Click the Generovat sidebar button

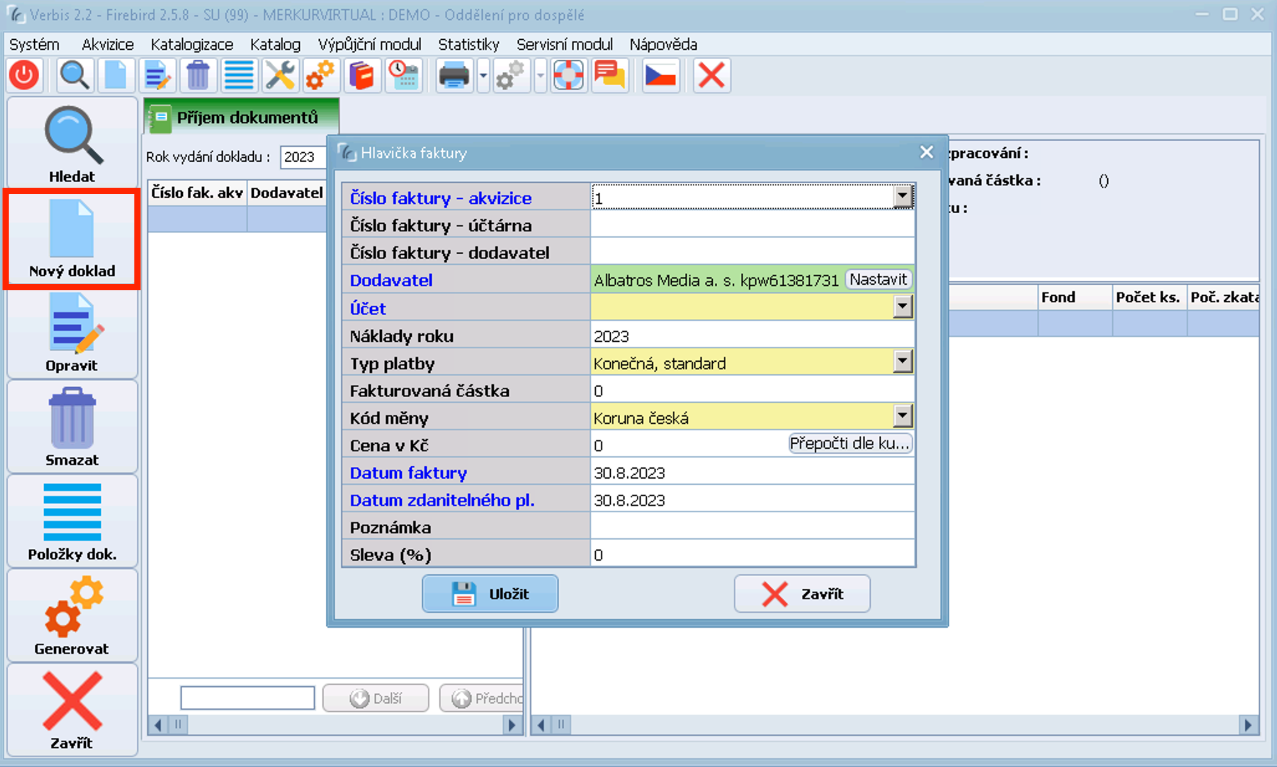(x=72, y=617)
